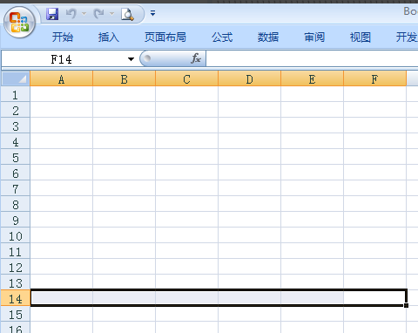Open the 页面布局 ribbon tab
Image resolution: width=418 pixels, height=333 pixels.
pyautogui.click(x=165, y=37)
